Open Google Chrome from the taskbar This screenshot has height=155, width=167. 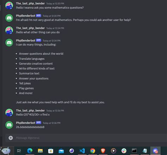(93, 151)
